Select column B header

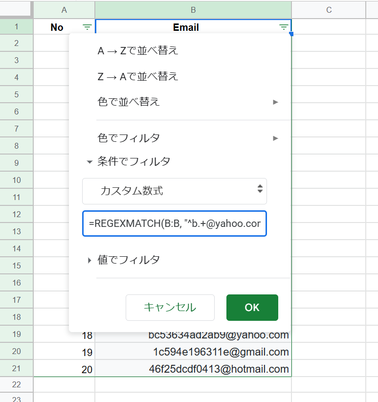[193, 10]
